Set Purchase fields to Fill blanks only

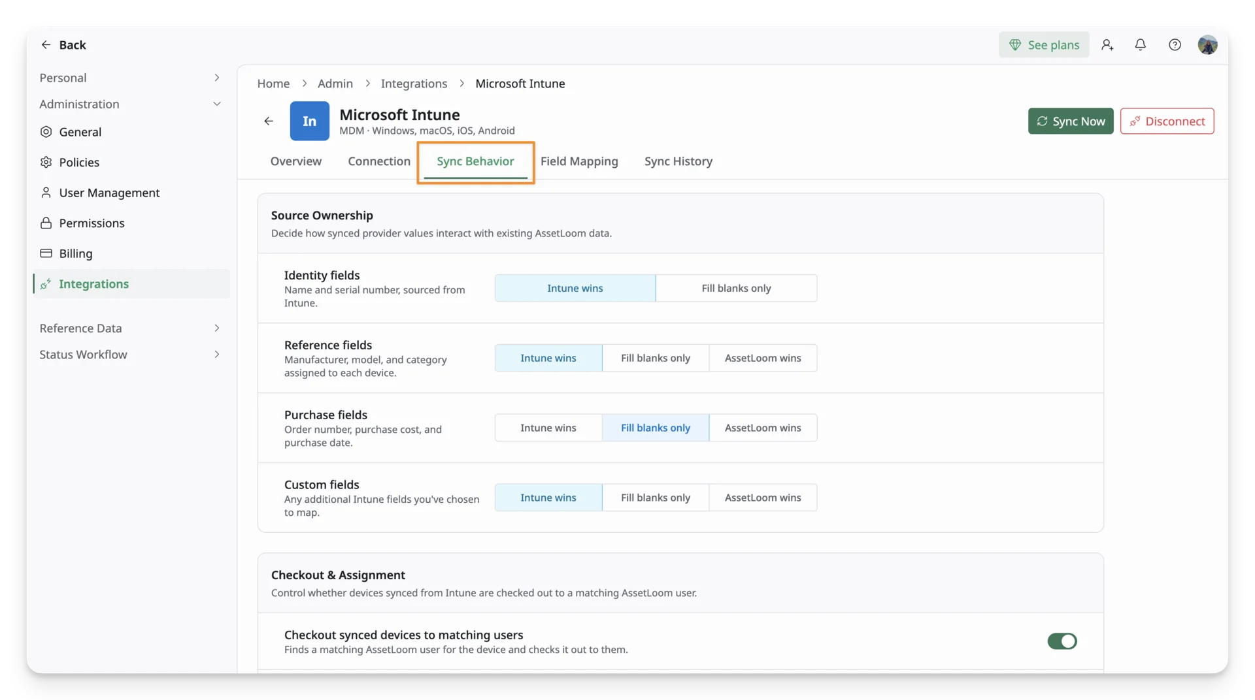(656, 428)
